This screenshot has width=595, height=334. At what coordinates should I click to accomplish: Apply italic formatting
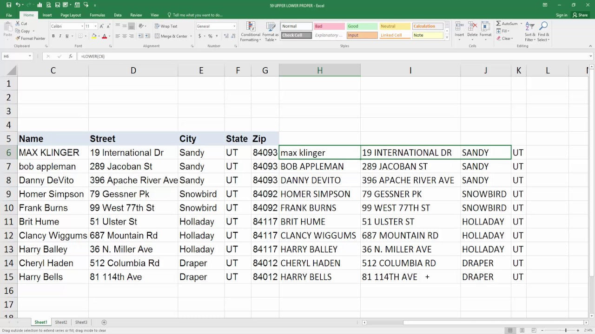click(61, 36)
